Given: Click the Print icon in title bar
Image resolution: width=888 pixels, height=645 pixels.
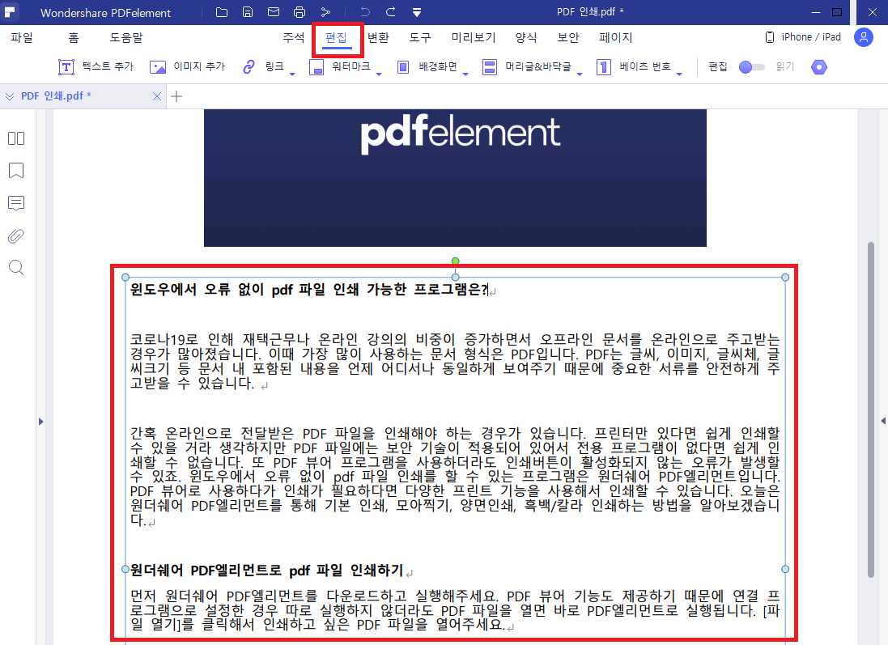Looking at the screenshot, I should pos(300,12).
